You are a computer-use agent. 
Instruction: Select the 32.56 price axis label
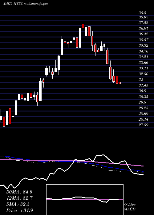tap(144, 74)
